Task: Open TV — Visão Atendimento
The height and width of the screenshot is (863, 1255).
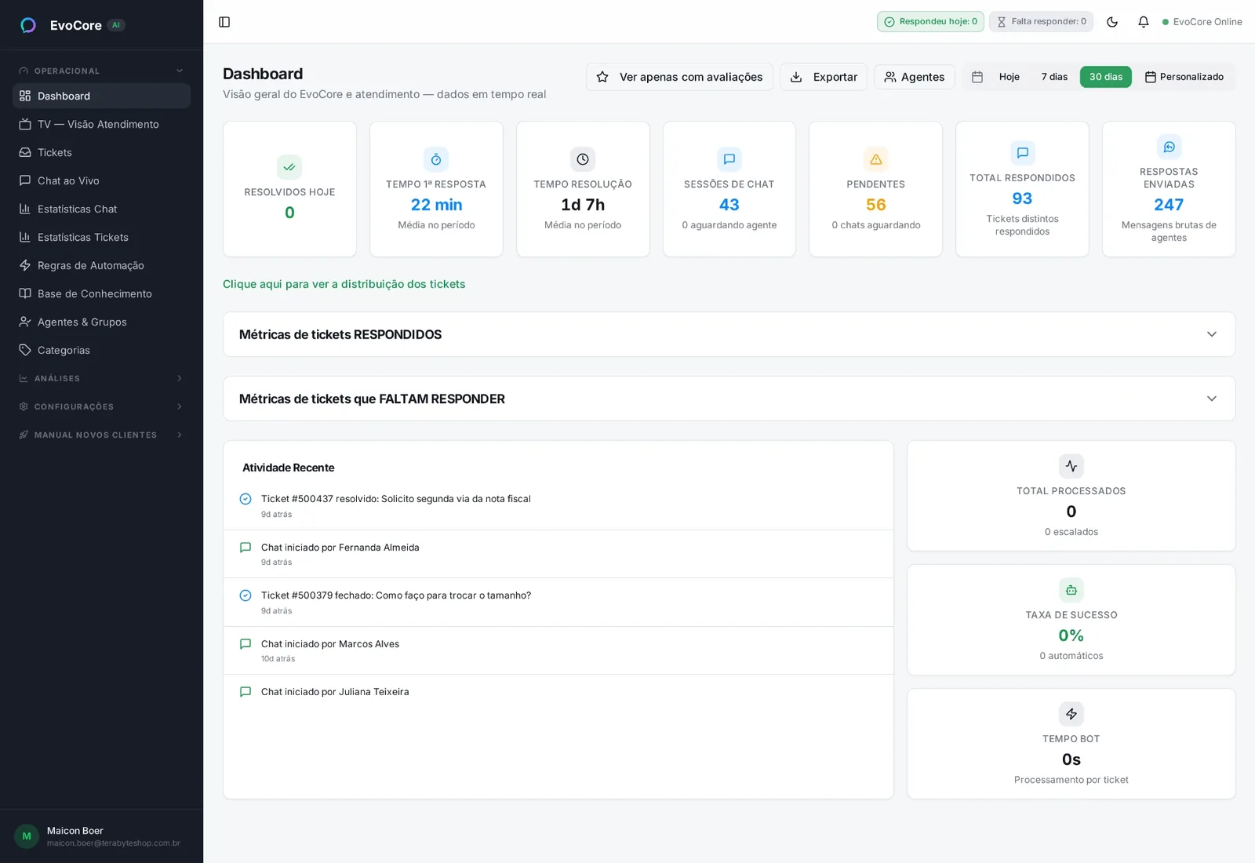Action: point(102,124)
